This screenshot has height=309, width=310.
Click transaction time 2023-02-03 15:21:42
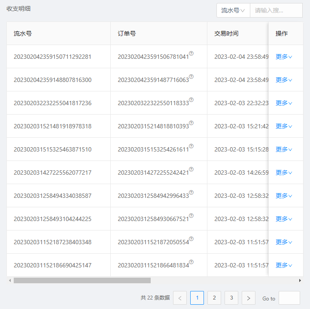241,126
